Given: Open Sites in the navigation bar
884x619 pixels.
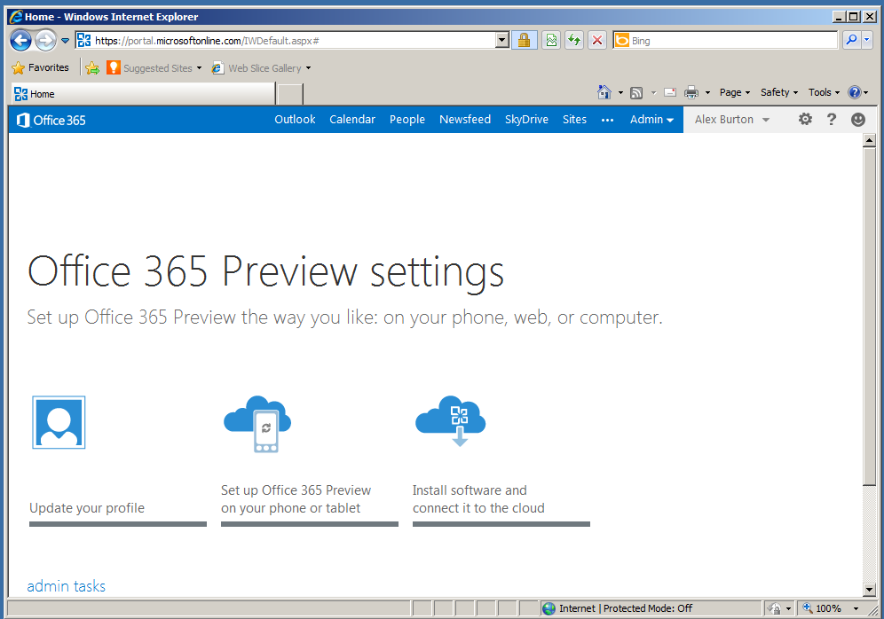Looking at the screenshot, I should tap(574, 120).
